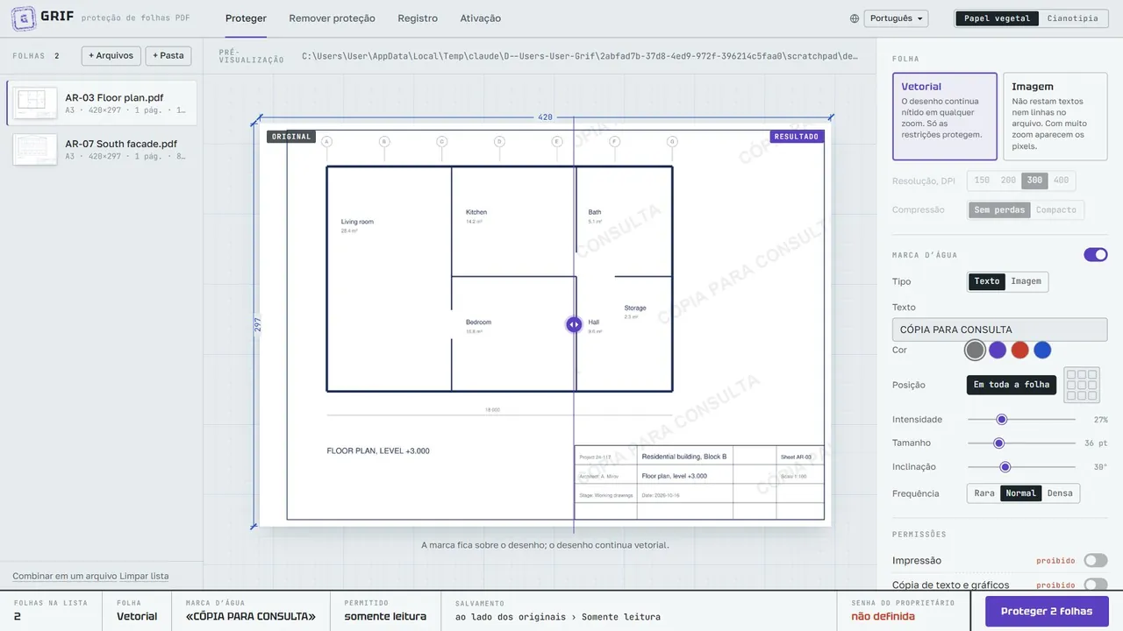Click the Combinar em um arquivo link
This screenshot has width=1123, height=631.
[65, 576]
